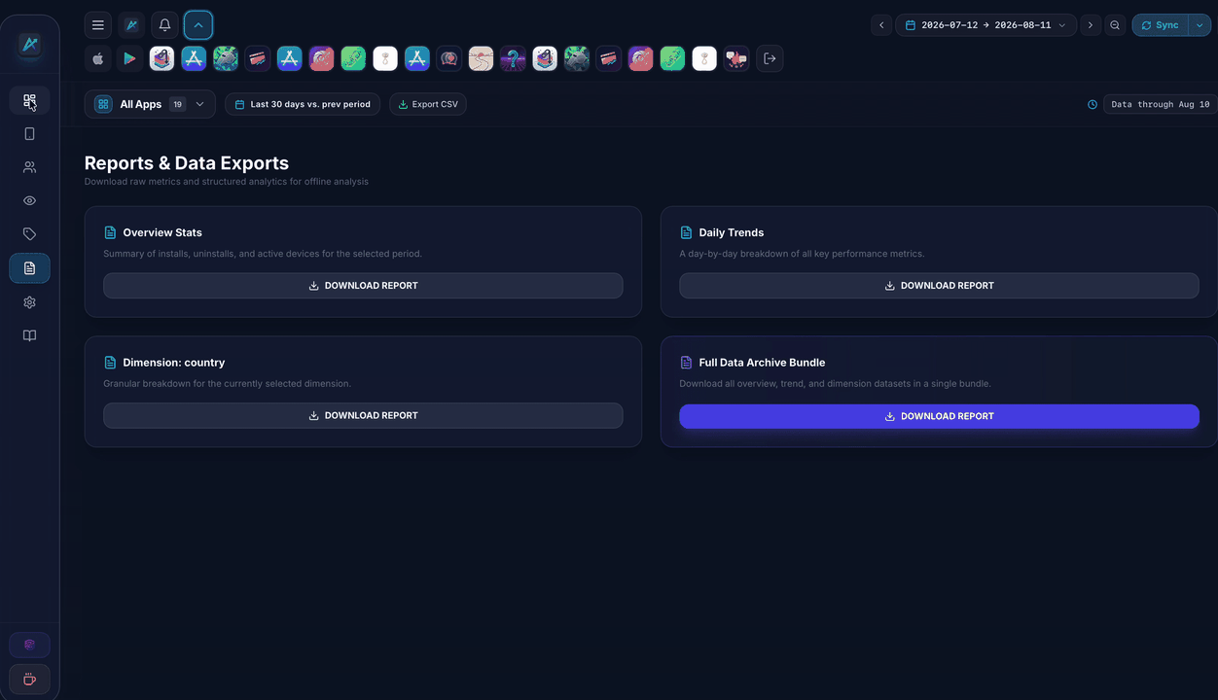Open the hamburger menu button
Viewport: 1218px width, 700px height.
[98, 25]
